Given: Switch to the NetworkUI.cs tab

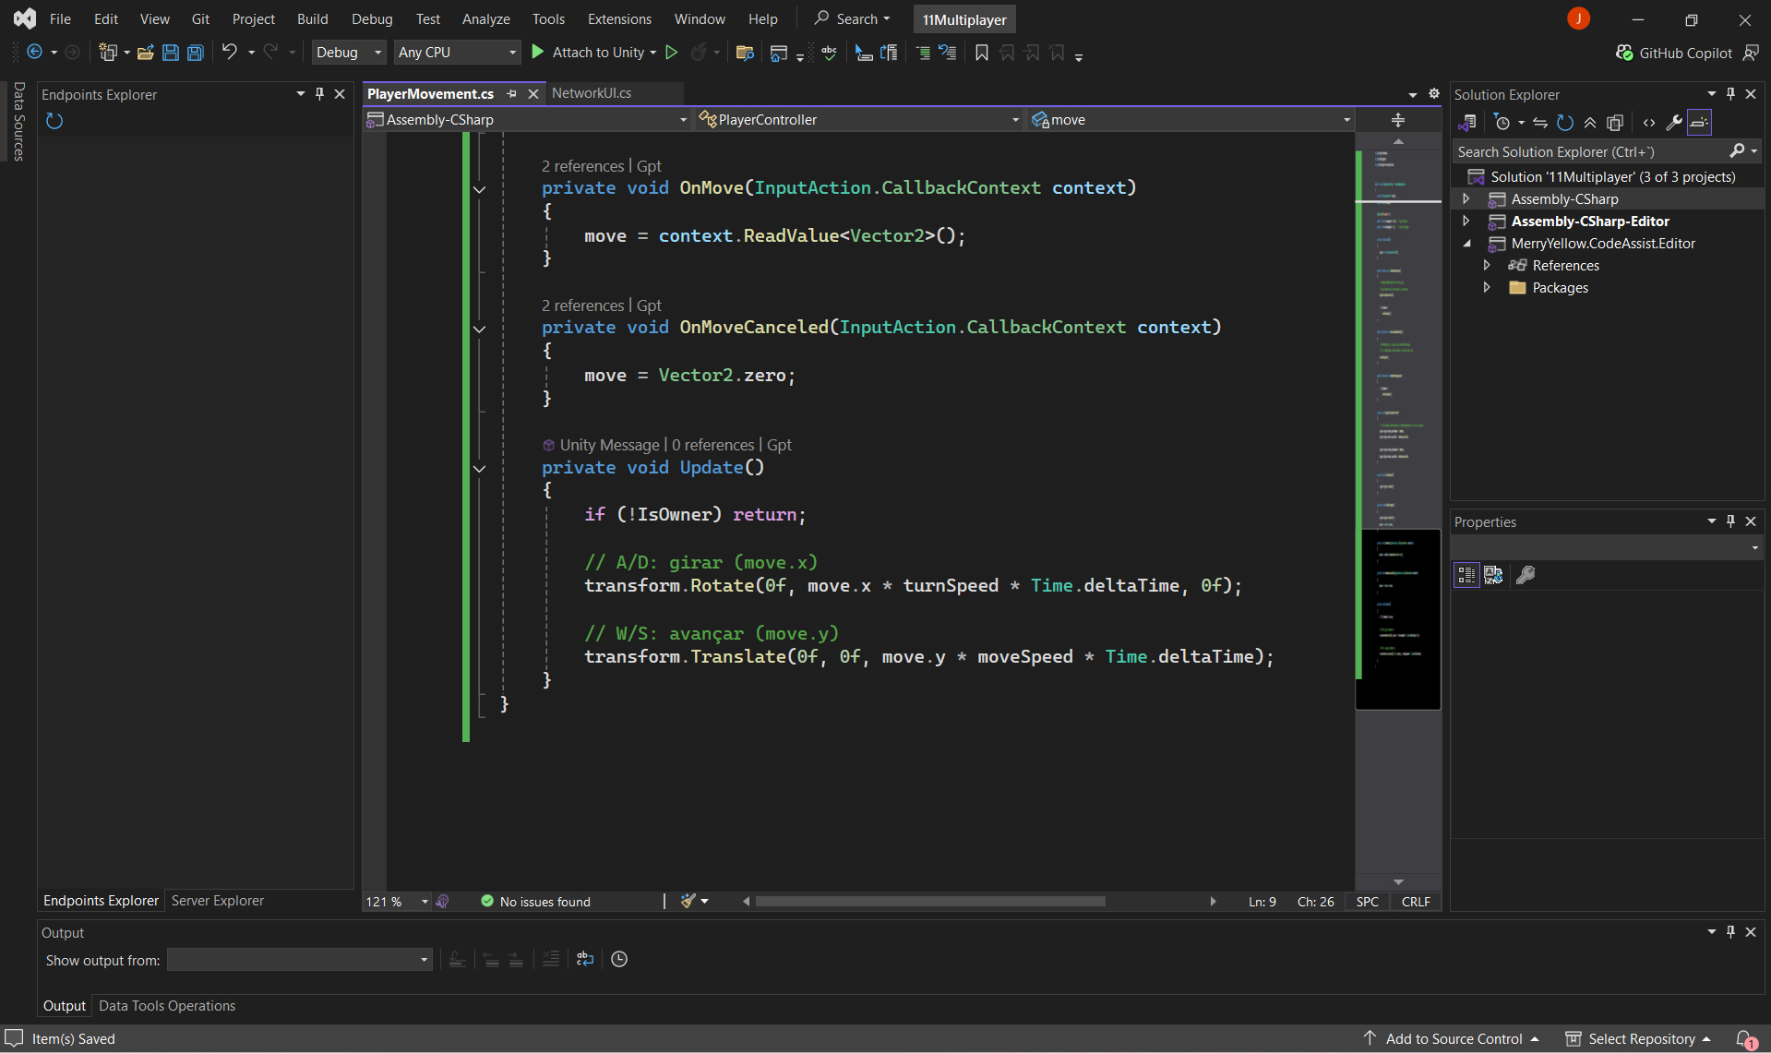Looking at the screenshot, I should 592,93.
